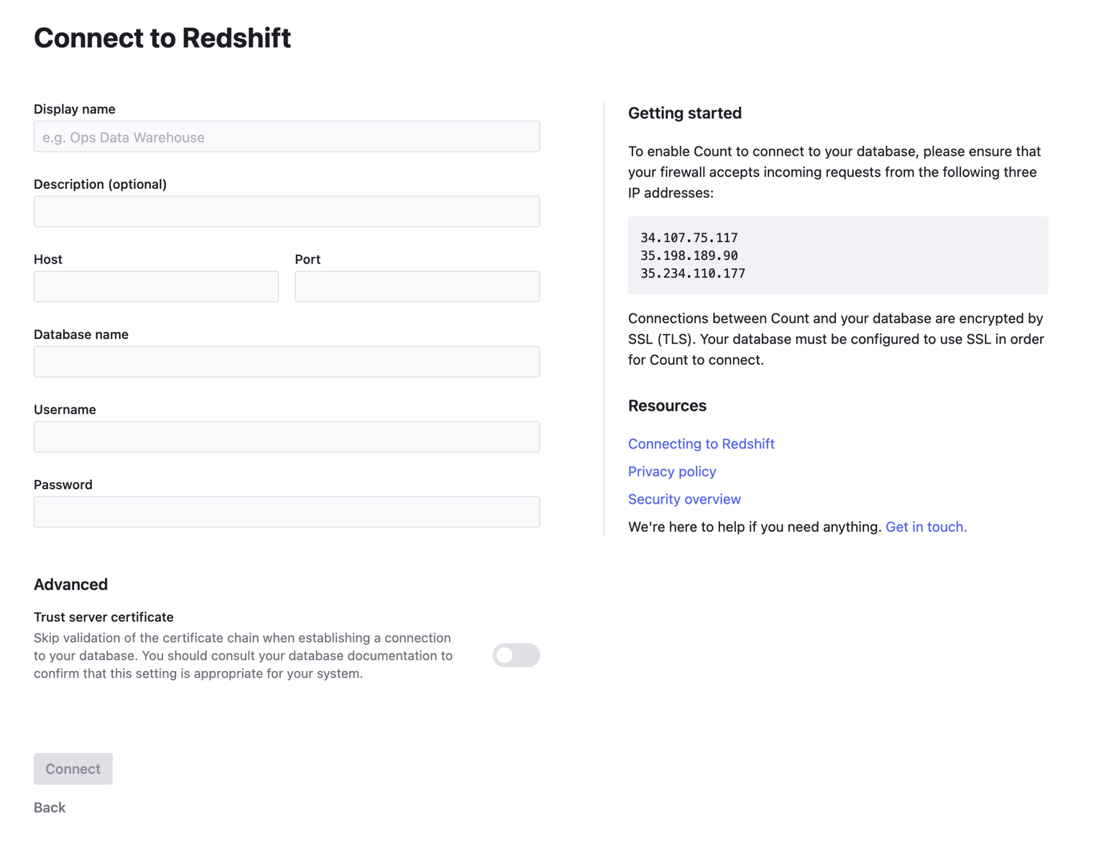
Task: Click into the Port field
Action: click(x=417, y=287)
